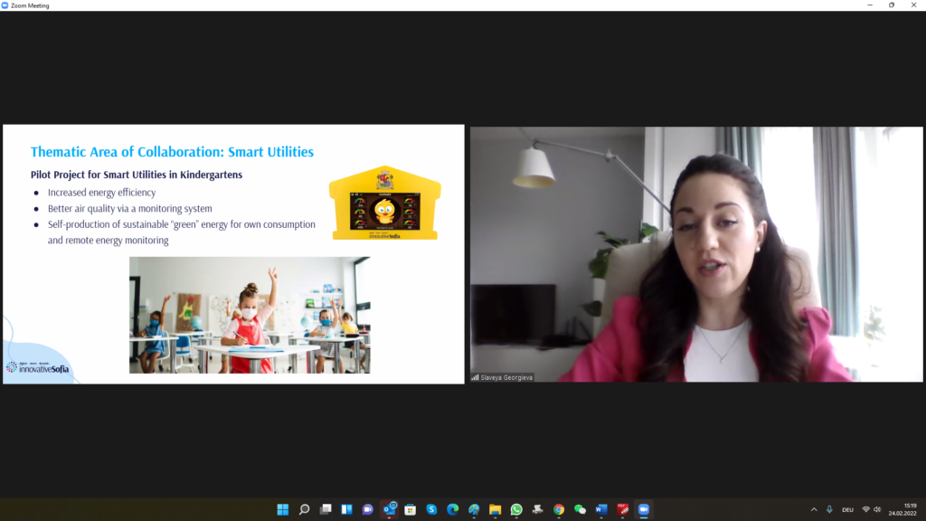Open WhatsApp from the taskbar
Image resolution: width=926 pixels, height=521 pixels.
pyautogui.click(x=516, y=509)
